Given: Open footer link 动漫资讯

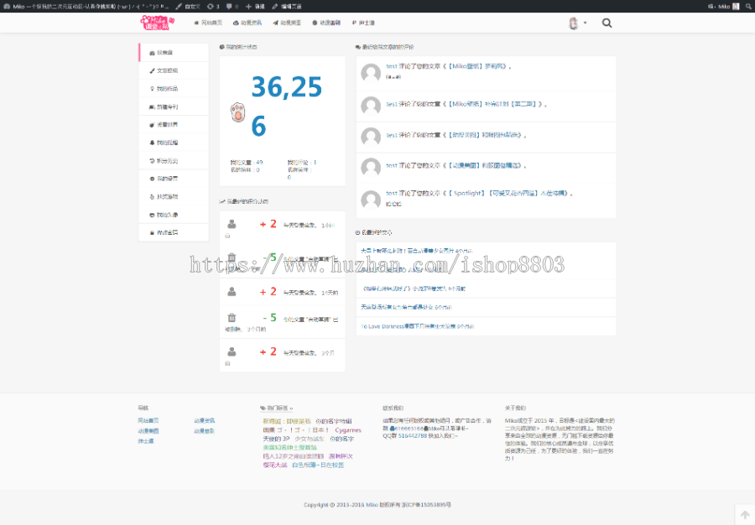Looking at the screenshot, I should point(204,420).
